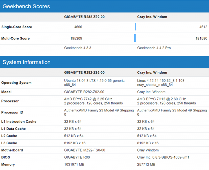Click the GIGABYTE MZ92-FS0-00 motherboard value
This screenshot has height=170, width=209.
tap(84, 150)
